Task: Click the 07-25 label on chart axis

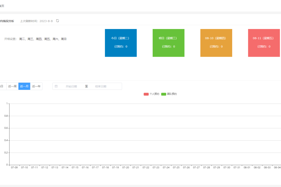Action: pos(176,168)
